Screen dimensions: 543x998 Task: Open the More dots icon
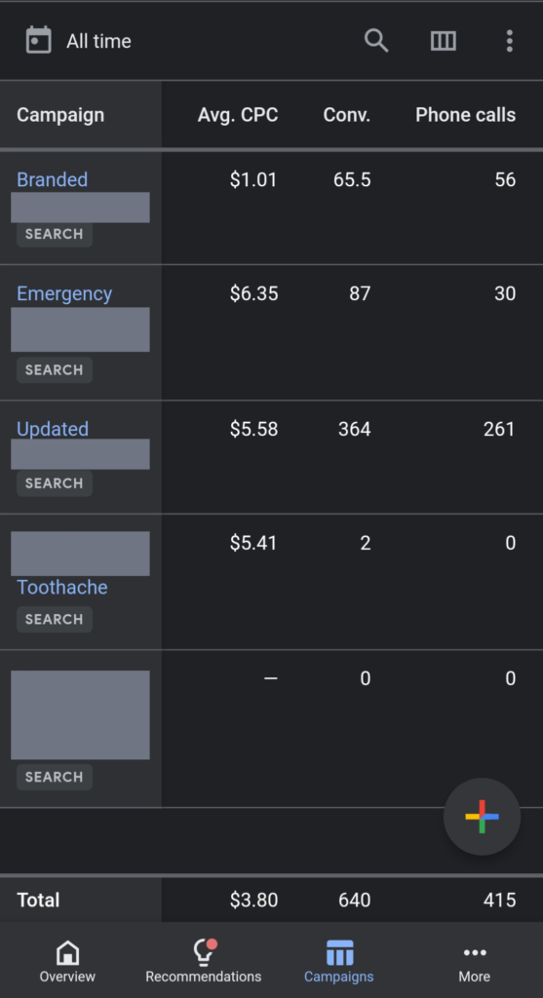pyautogui.click(x=474, y=952)
